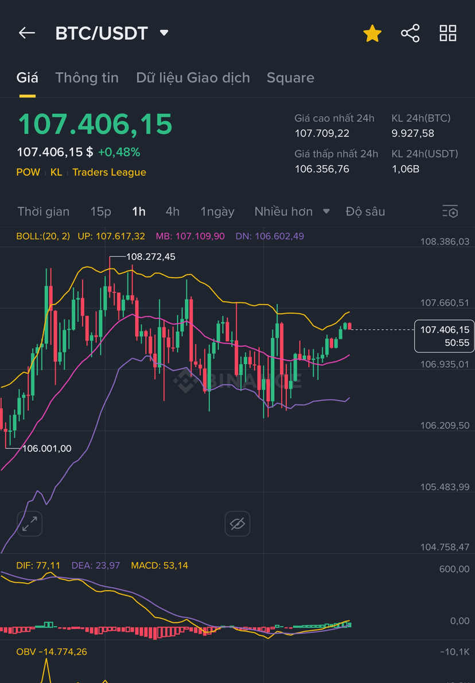Toggle the crossed-eye chart visibility button
The width and height of the screenshot is (475, 683).
pyautogui.click(x=237, y=524)
